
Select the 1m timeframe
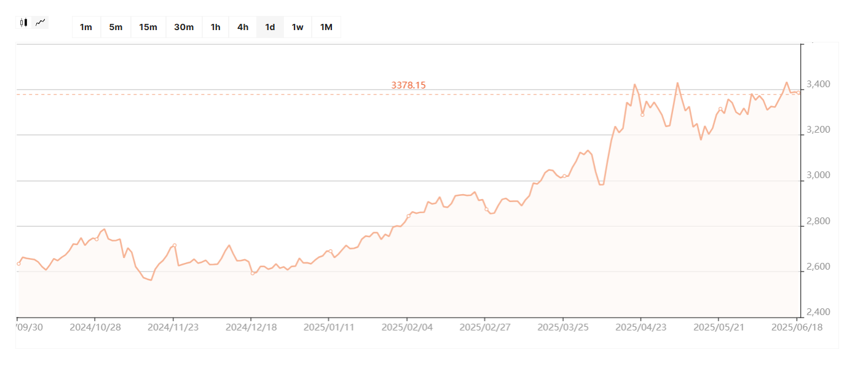[86, 27]
